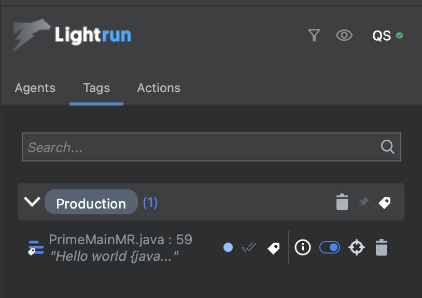This screenshot has height=298, width=422.
Task: Click the magnifier icon in search box
Action: (387, 147)
